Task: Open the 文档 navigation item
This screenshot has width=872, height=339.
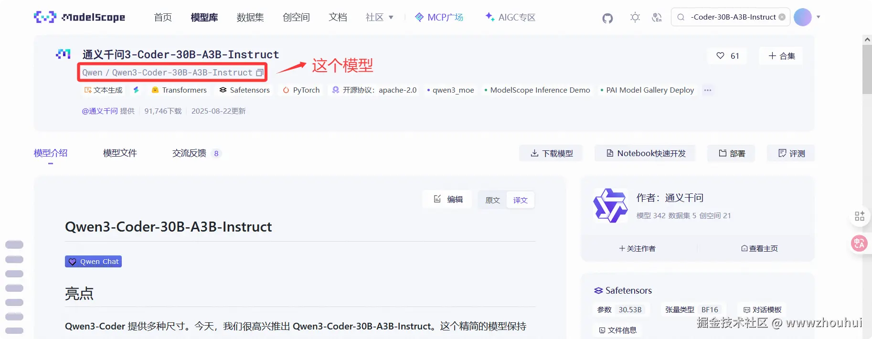Action: [338, 17]
